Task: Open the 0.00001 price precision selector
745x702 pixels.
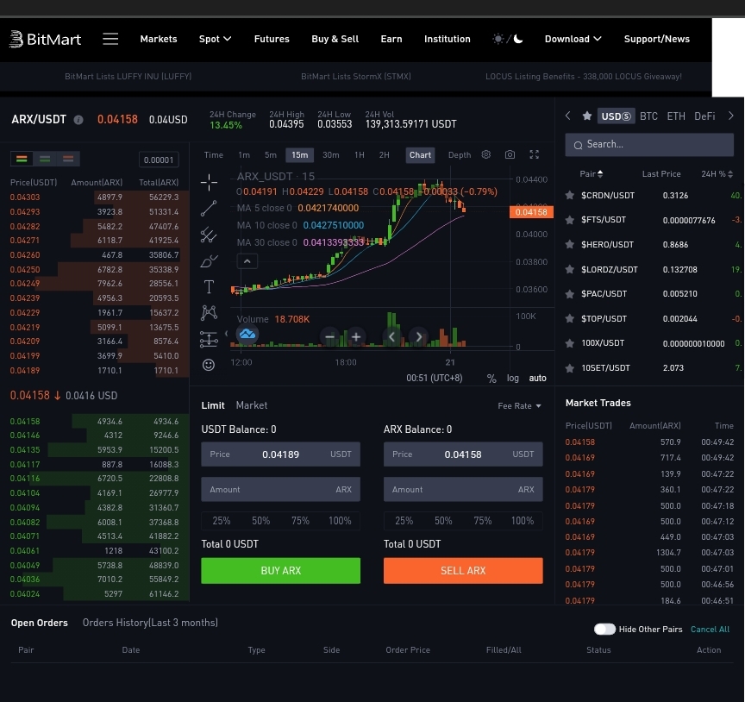Action: tap(159, 160)
